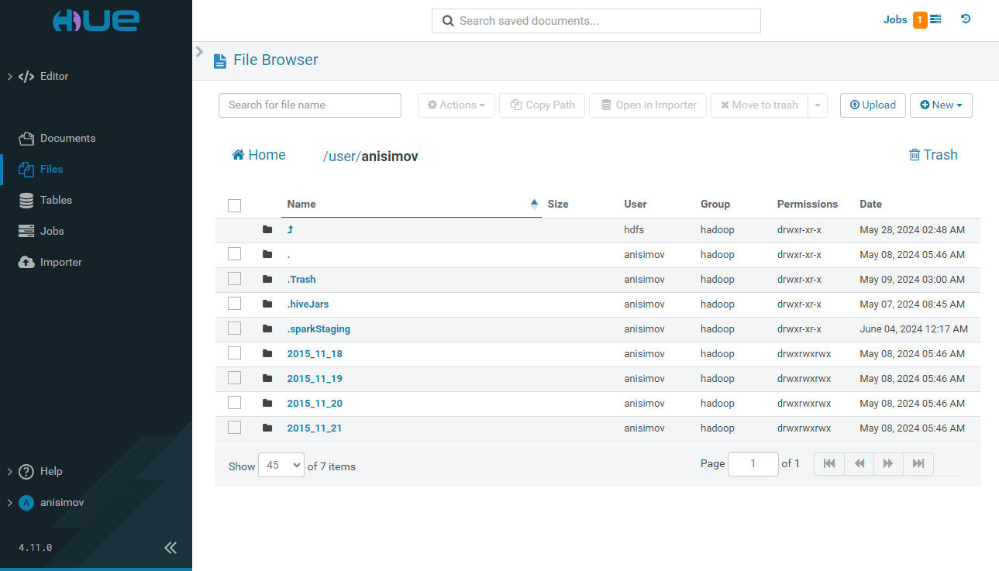Collapse the sidebar with double chevron
The height and width of the screenshot is (571, 999).
tap(171, 548)
